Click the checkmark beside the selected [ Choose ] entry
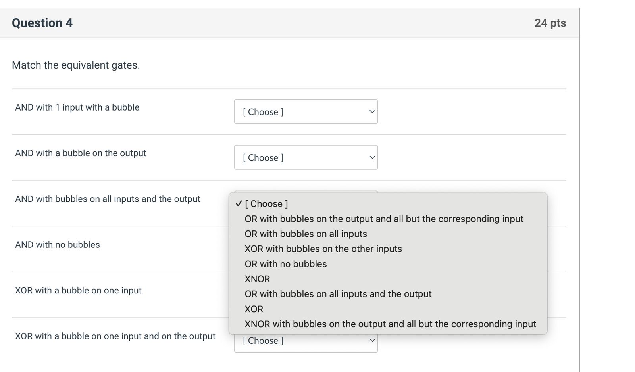 239,204
